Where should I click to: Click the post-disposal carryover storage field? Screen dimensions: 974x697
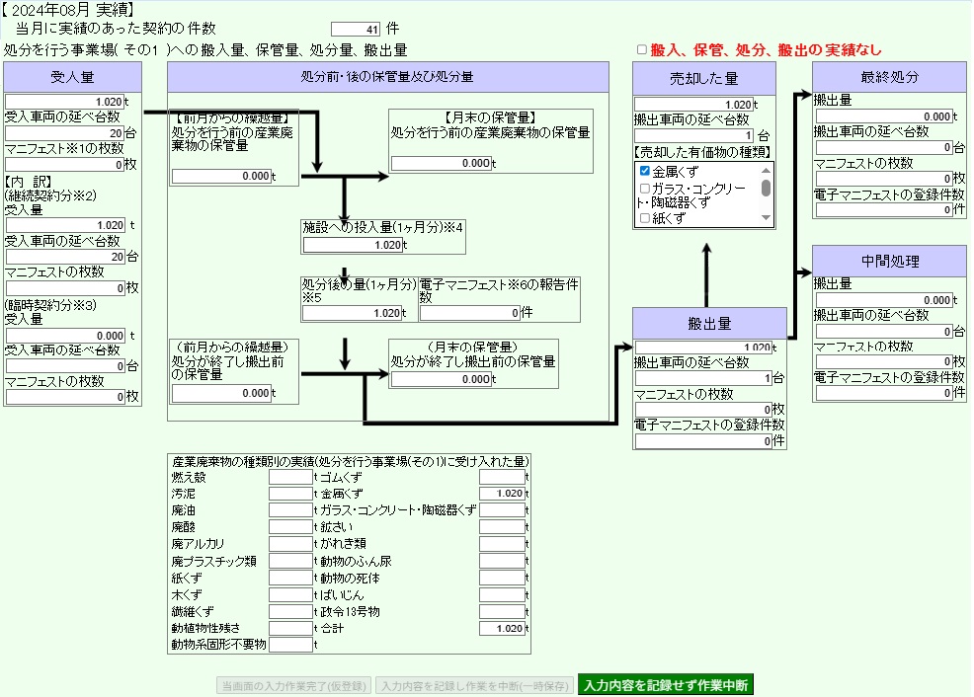pyautogui.click(x=221, y=393)
